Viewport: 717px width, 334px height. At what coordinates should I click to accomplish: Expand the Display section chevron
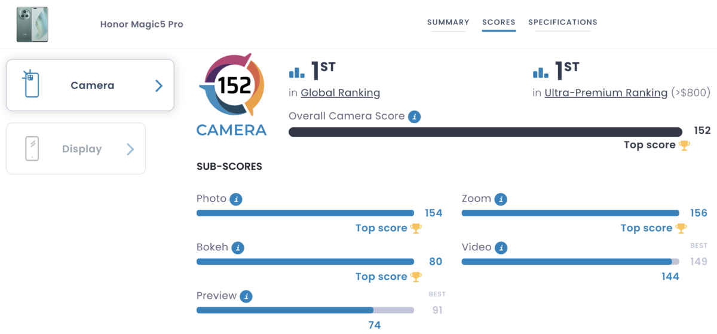130,149
